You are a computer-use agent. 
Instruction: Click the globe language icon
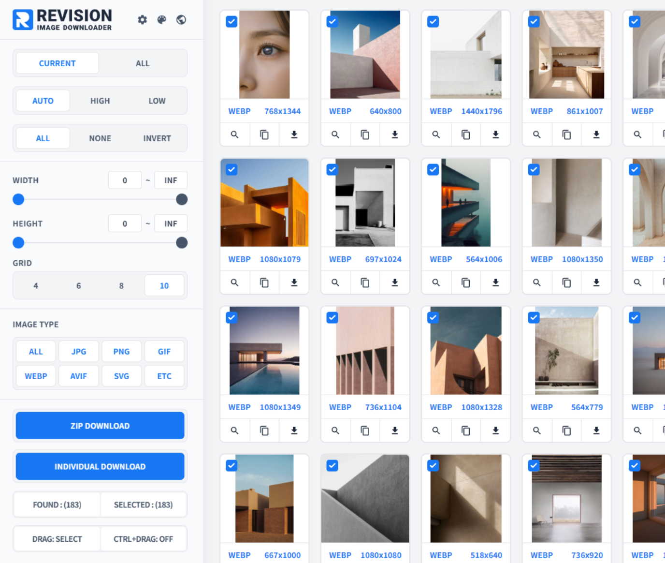181,20
